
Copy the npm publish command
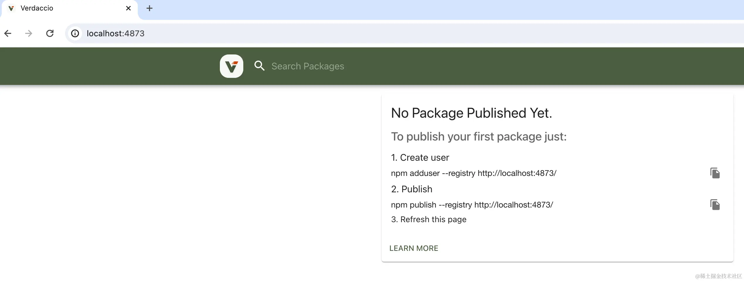[x=715, y=205]
